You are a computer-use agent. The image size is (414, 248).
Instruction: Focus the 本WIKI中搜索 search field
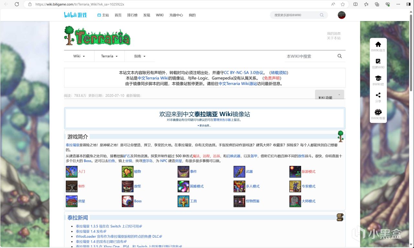click(x=310, y=56)
